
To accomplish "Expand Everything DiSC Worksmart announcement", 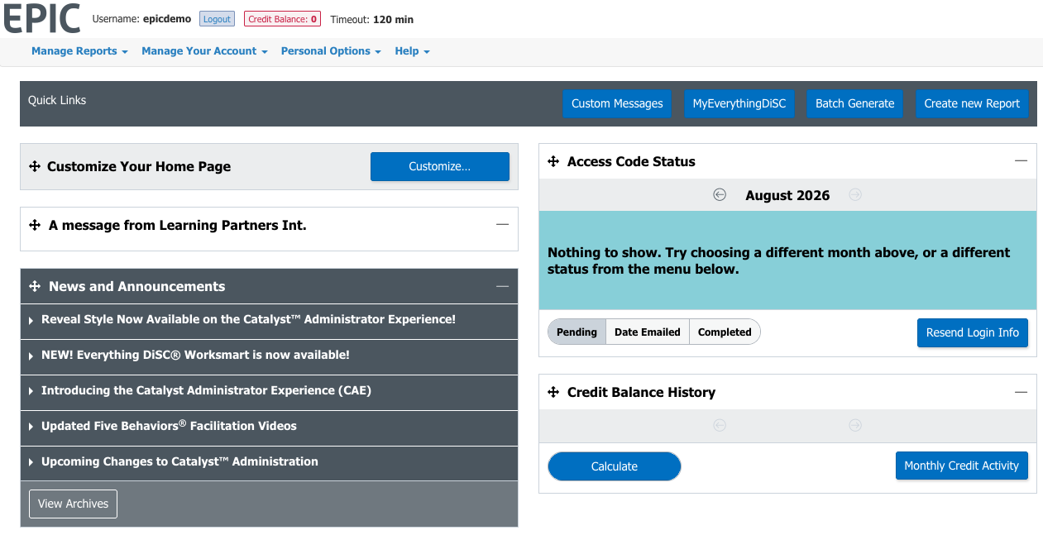I will [269, 356].
